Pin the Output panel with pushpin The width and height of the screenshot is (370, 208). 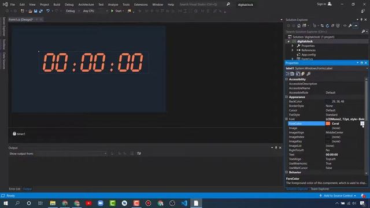276,148
